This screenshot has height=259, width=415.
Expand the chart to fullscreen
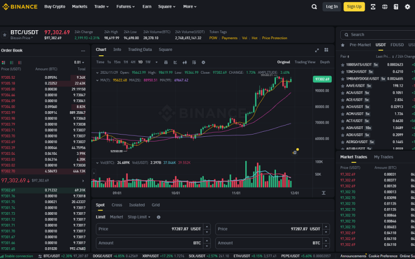(x=317, y=50)
